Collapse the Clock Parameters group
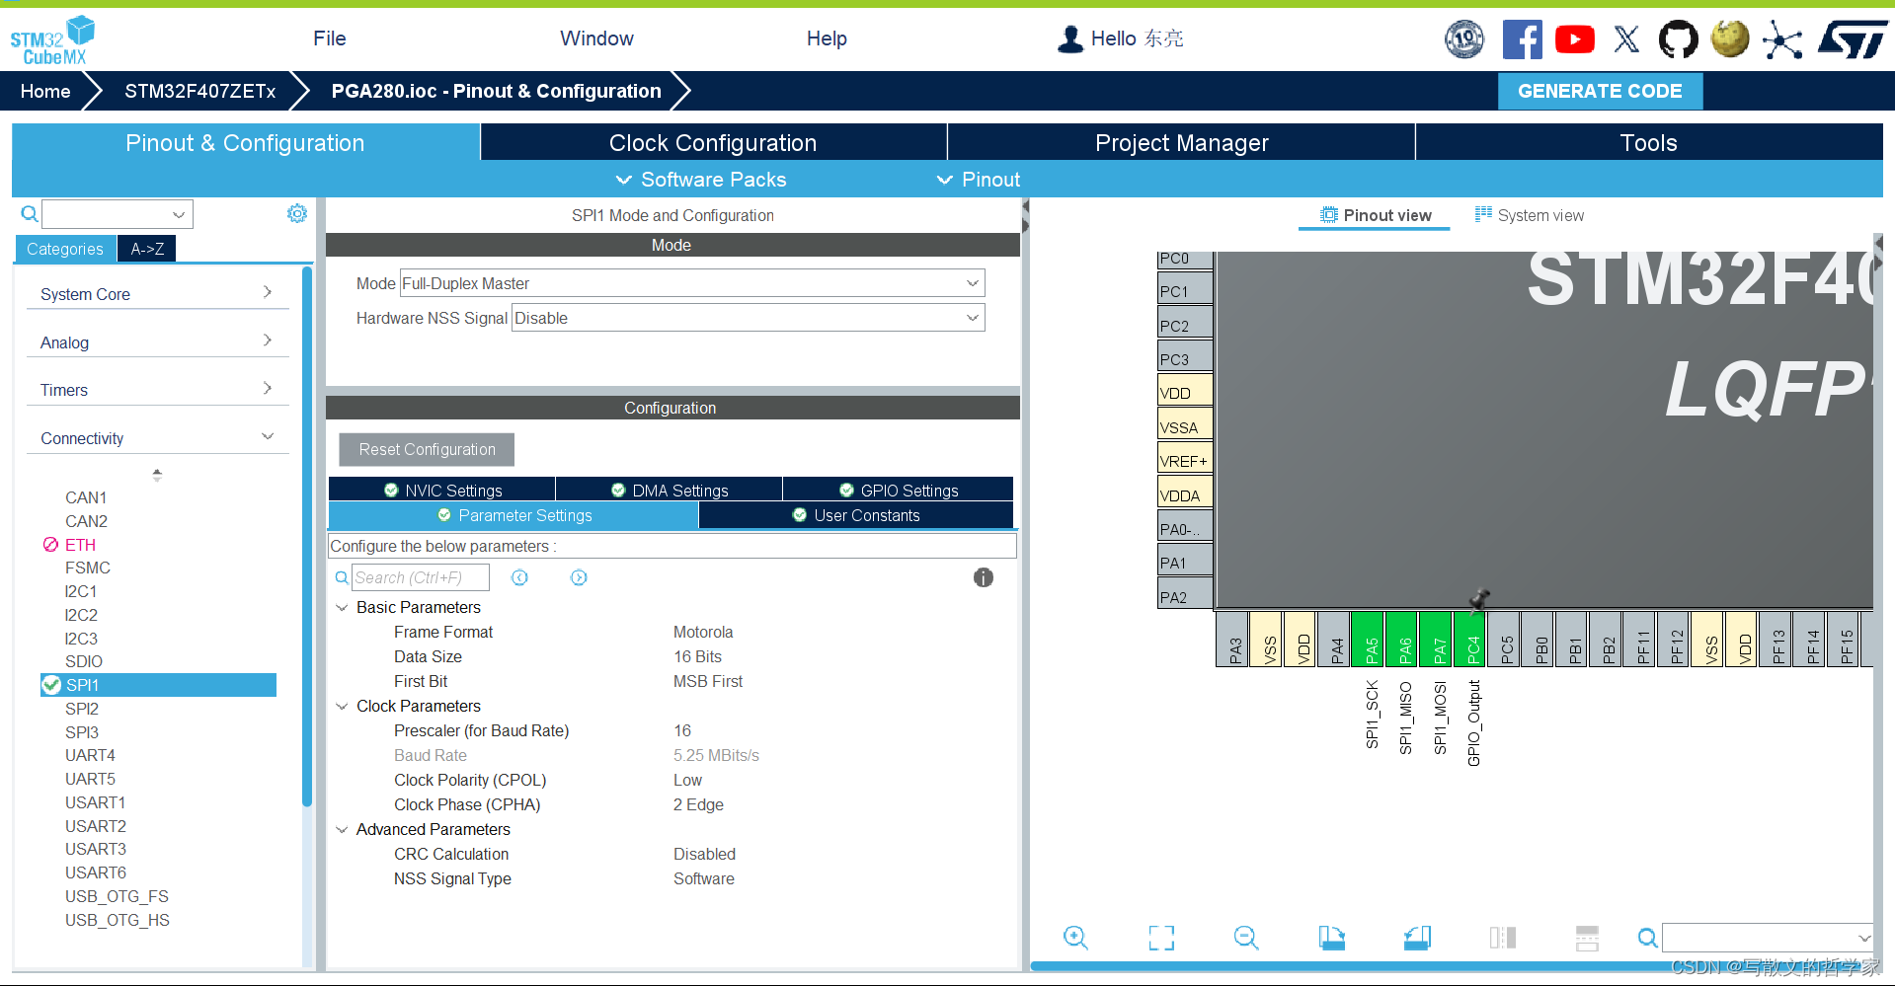 pyautogui.click(x=342, y=707)
